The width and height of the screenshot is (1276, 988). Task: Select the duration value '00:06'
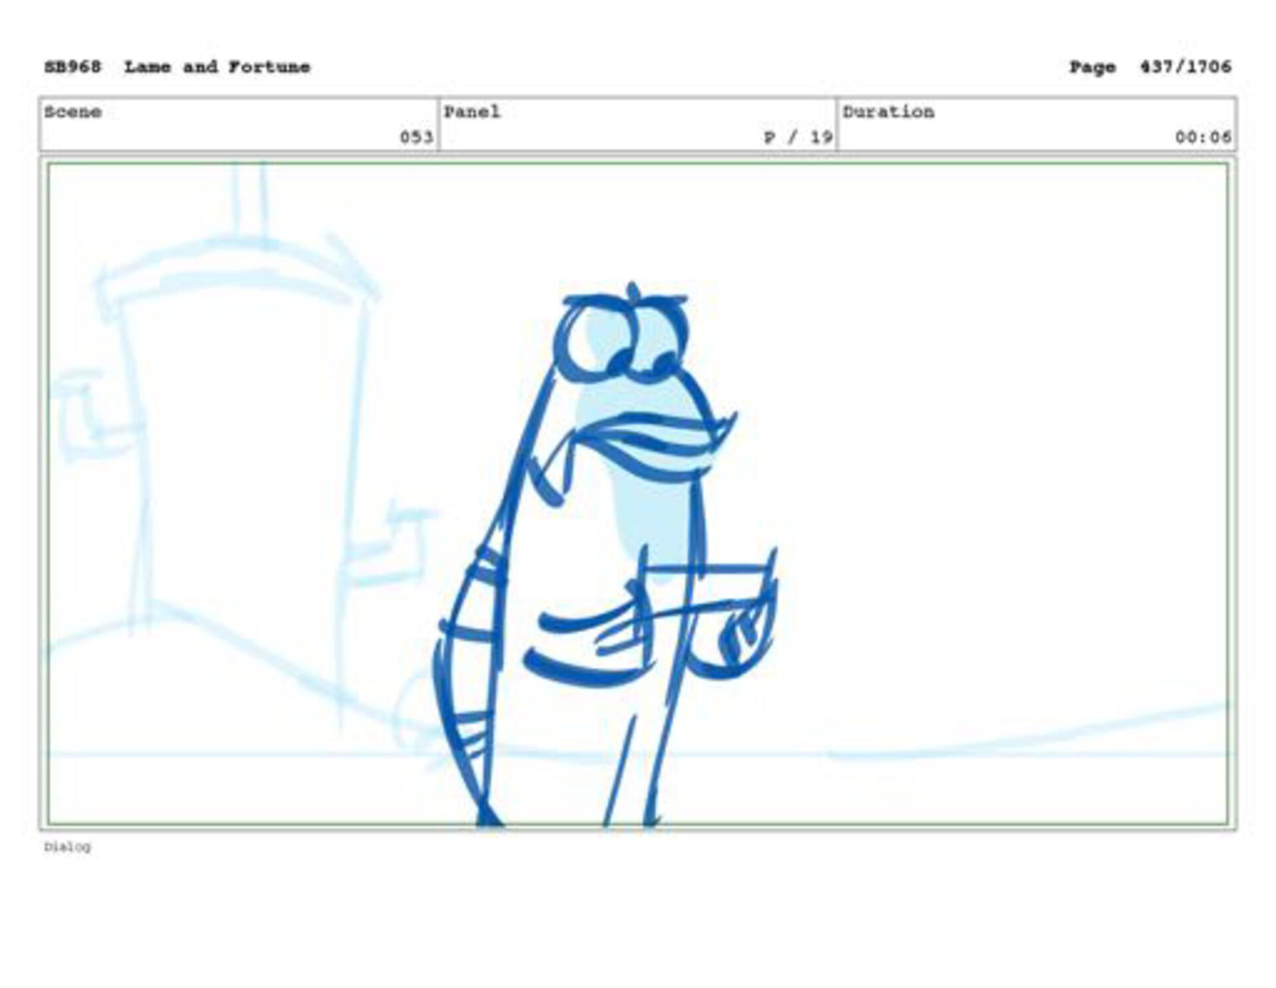pyautogui.click(x=1203, y=138)
